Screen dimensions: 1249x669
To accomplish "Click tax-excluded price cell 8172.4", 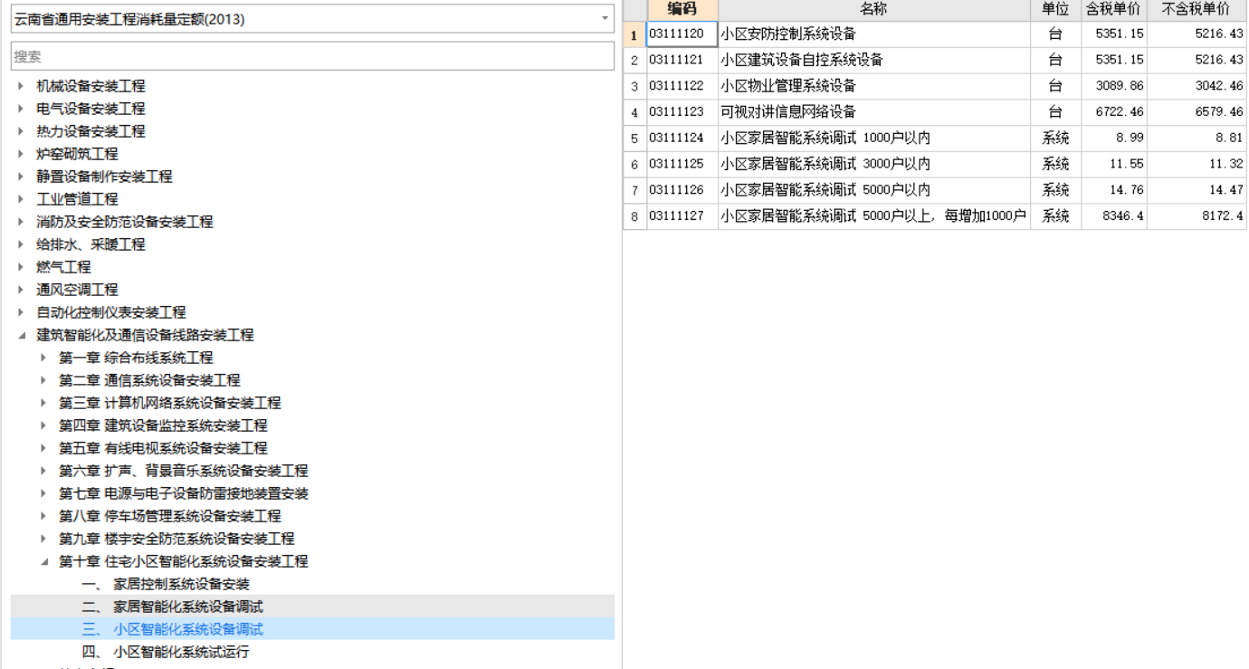I will (x=1197, y=216).
